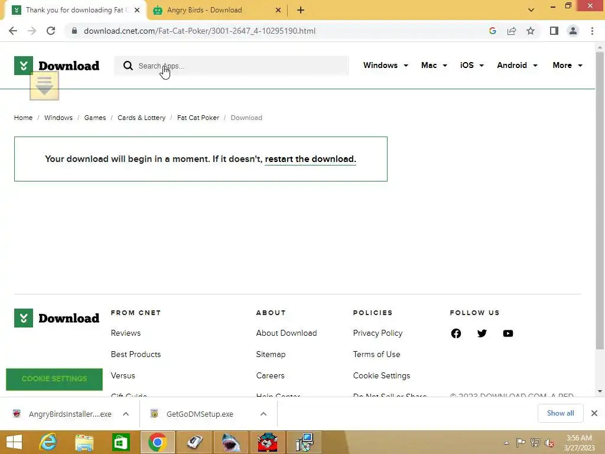
Task: Open footer Cookie Settings link
Action: click(x=381, y=375)
